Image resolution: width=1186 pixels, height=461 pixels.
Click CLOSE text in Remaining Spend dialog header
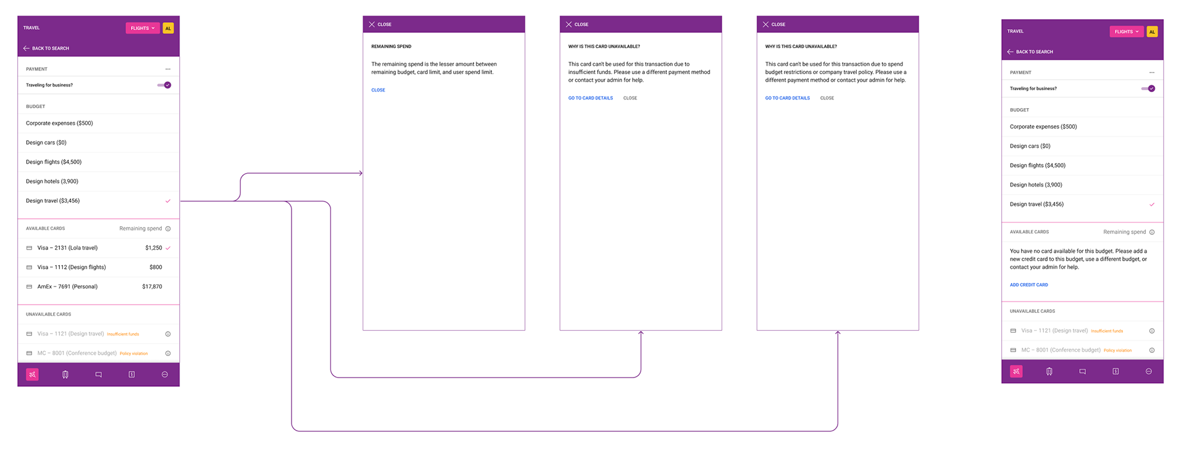tap(384, 25)
